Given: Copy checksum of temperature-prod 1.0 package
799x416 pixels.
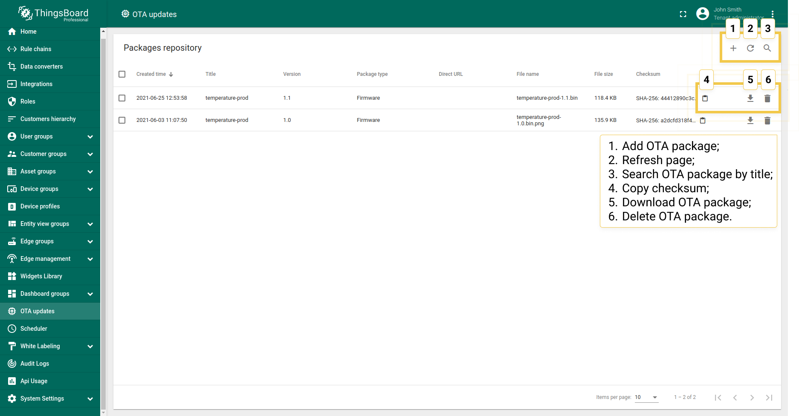Looking at the screenshot, I should (x=703, y=121).
